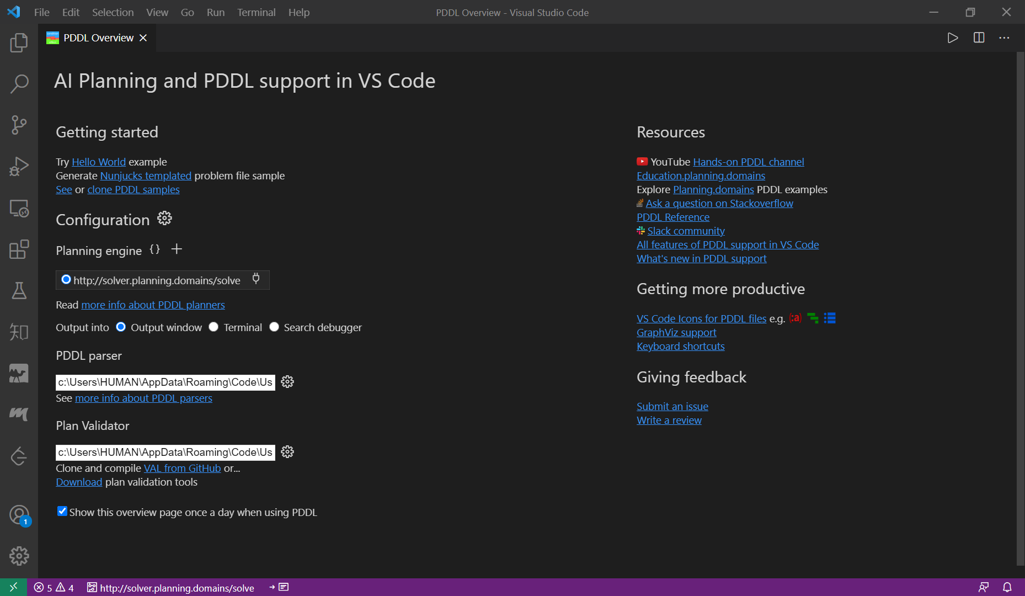Click the vertical scrollbar of overview page
This screenshot has height=596, width=1025.
click(1020, 309)
